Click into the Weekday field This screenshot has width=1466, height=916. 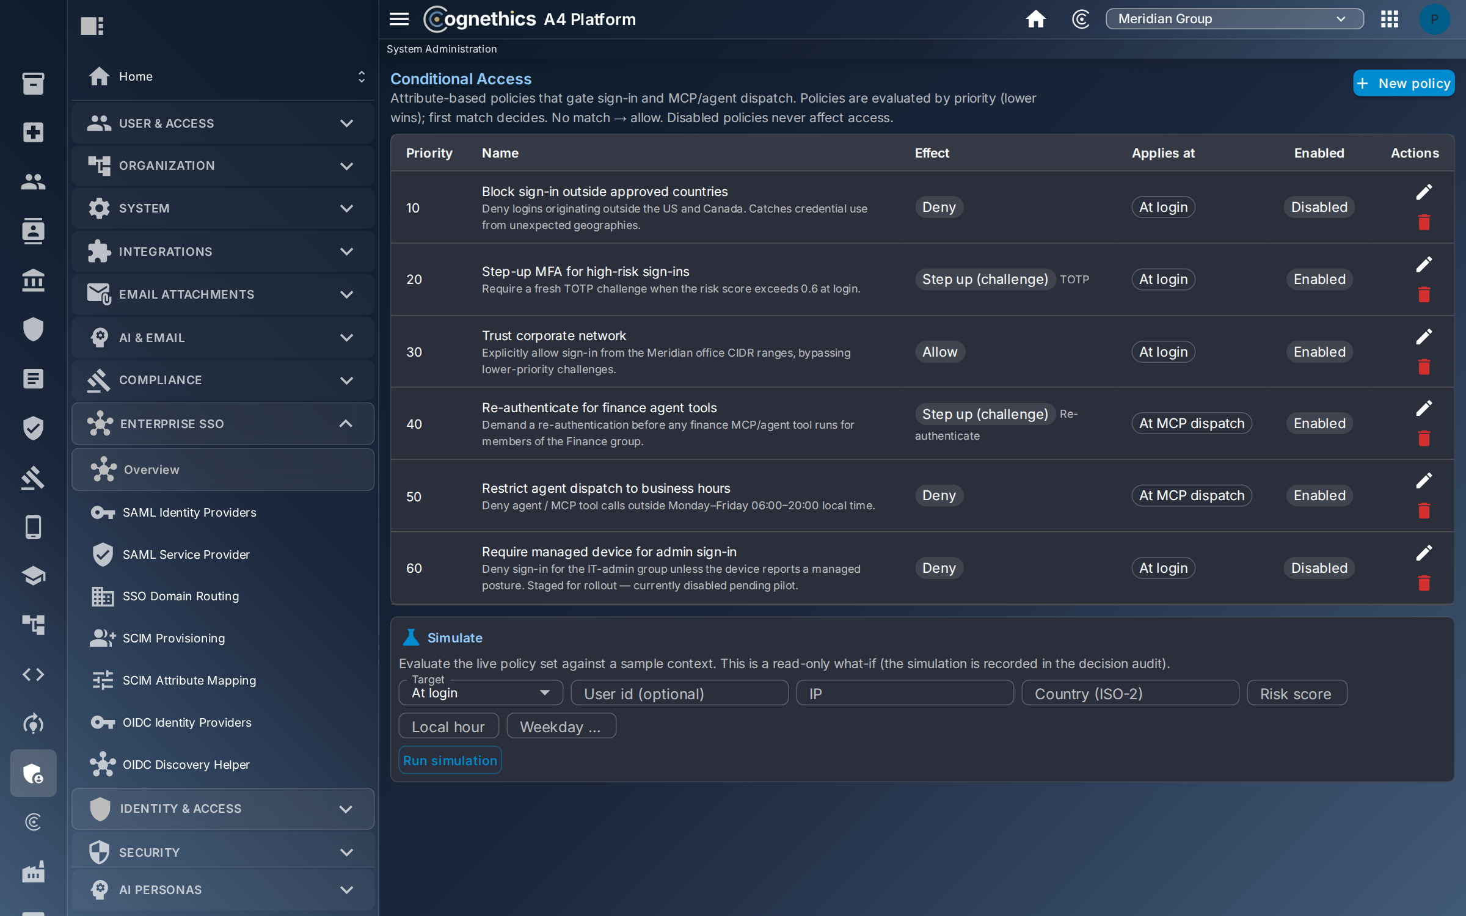pyautogui.click(x=561, y=726)
